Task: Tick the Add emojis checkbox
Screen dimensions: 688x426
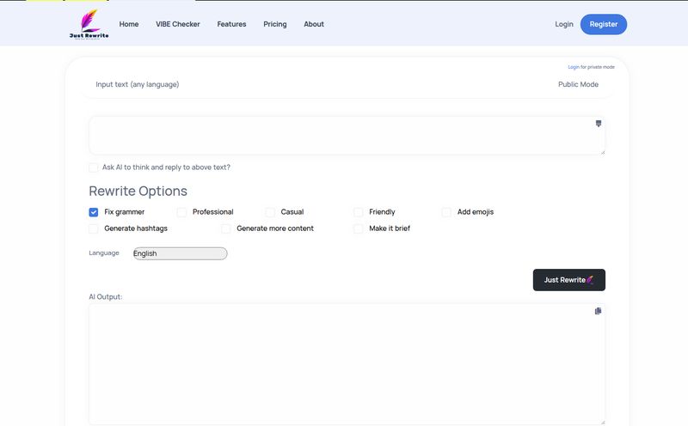Action: (x=446, y=212)
